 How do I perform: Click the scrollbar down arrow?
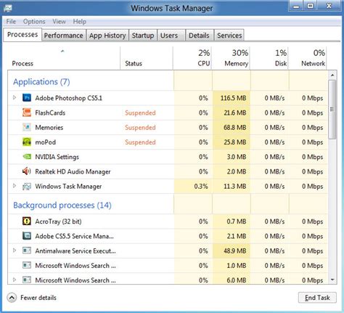pyautogui.click(x=332, y=280)
